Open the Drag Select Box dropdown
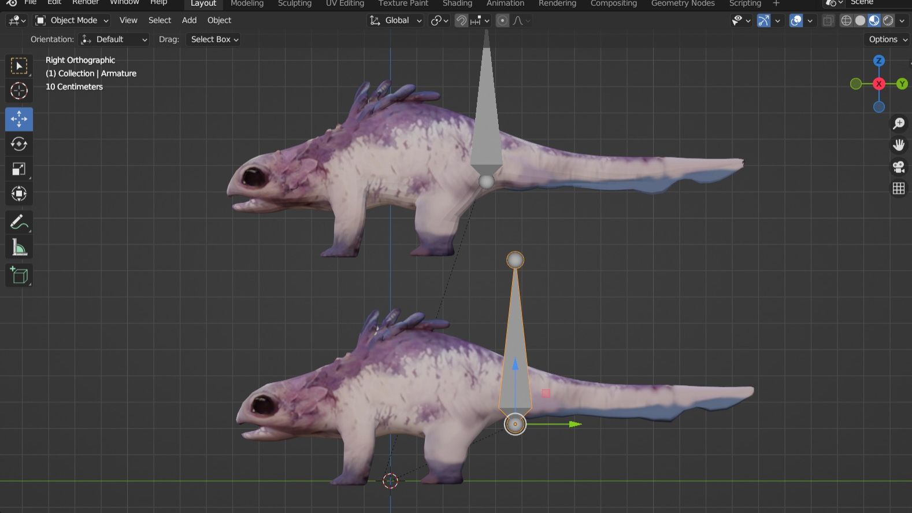 coord(214,39)
